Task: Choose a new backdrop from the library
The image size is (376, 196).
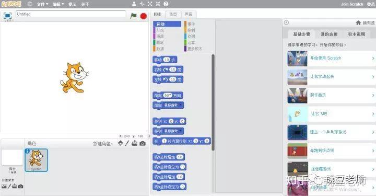Action: (x=4, y=186)
